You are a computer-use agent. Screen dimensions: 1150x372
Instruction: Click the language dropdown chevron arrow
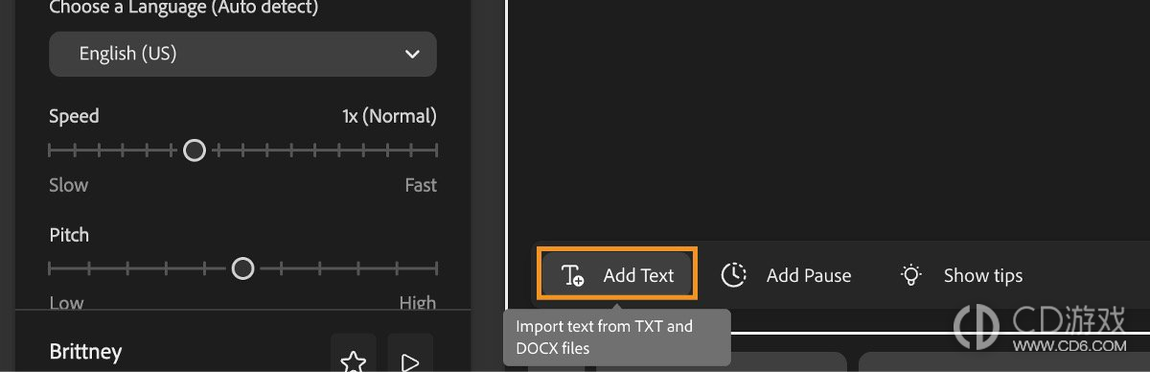[412, 55]
